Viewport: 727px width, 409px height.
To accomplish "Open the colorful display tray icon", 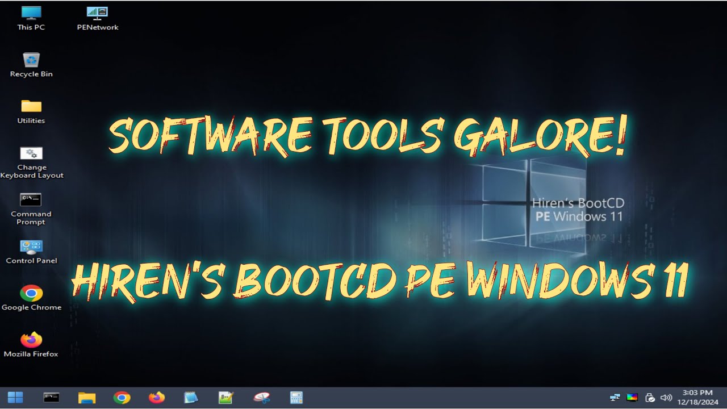I will (x=632, y=398).
